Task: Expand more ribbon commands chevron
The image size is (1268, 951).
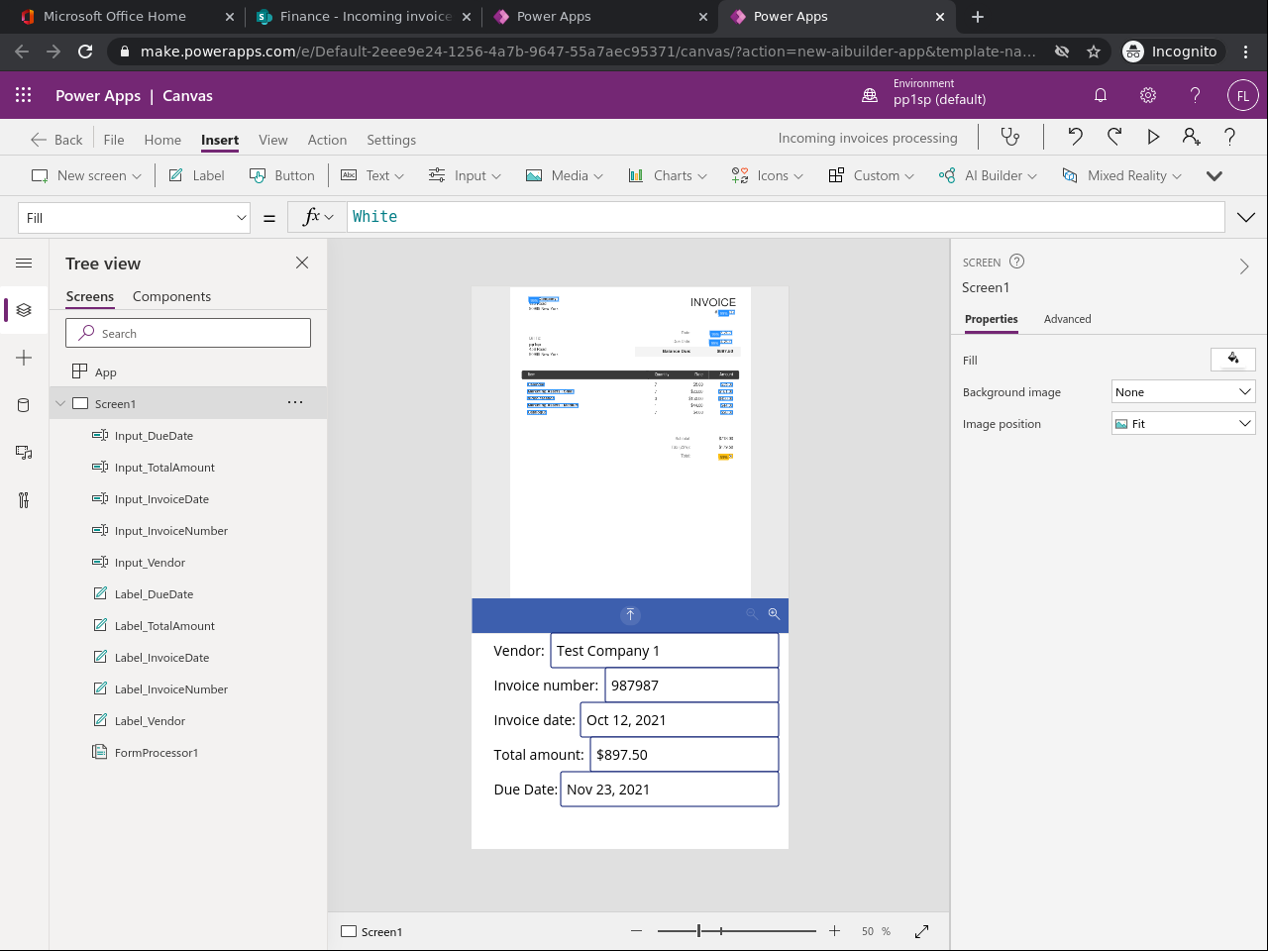Action: tap(1215, 176)
